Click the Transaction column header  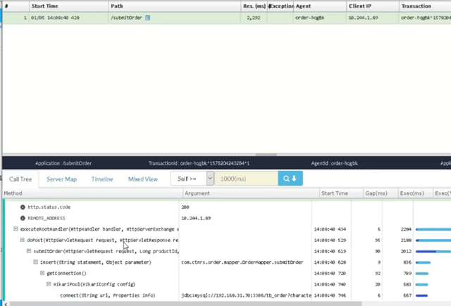coord(425,6)
